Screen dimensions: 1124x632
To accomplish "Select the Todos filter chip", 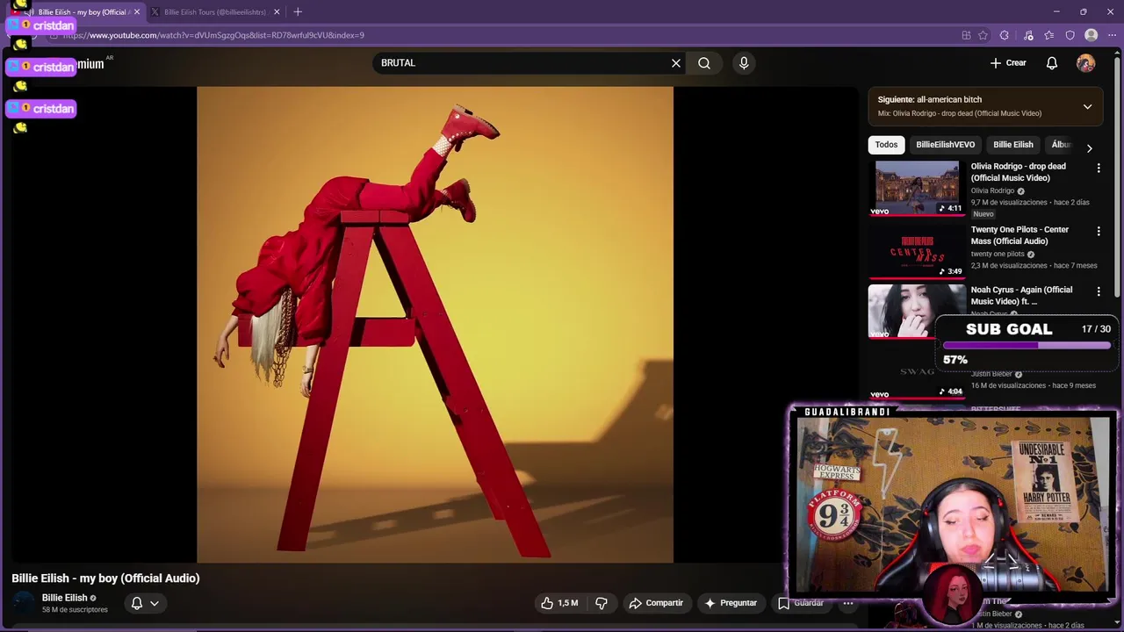I will coord(886,145).
